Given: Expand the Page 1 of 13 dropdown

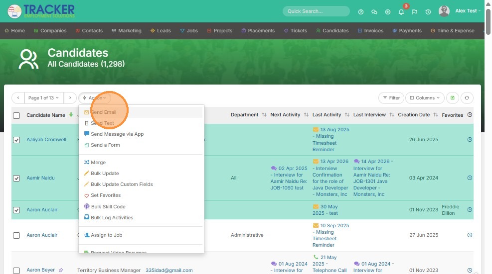Looking at the screenshot, I should (43, 97).
